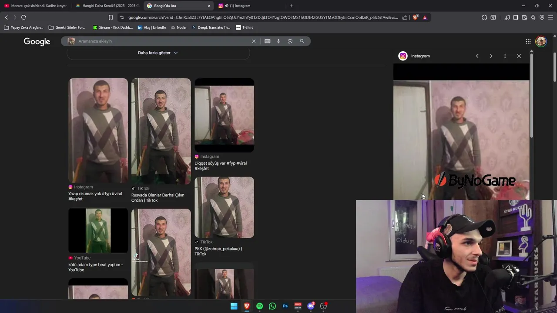Select the green-tinted YouTube result thumbnail
The image size is (557, 313).
tap(98, 230)
